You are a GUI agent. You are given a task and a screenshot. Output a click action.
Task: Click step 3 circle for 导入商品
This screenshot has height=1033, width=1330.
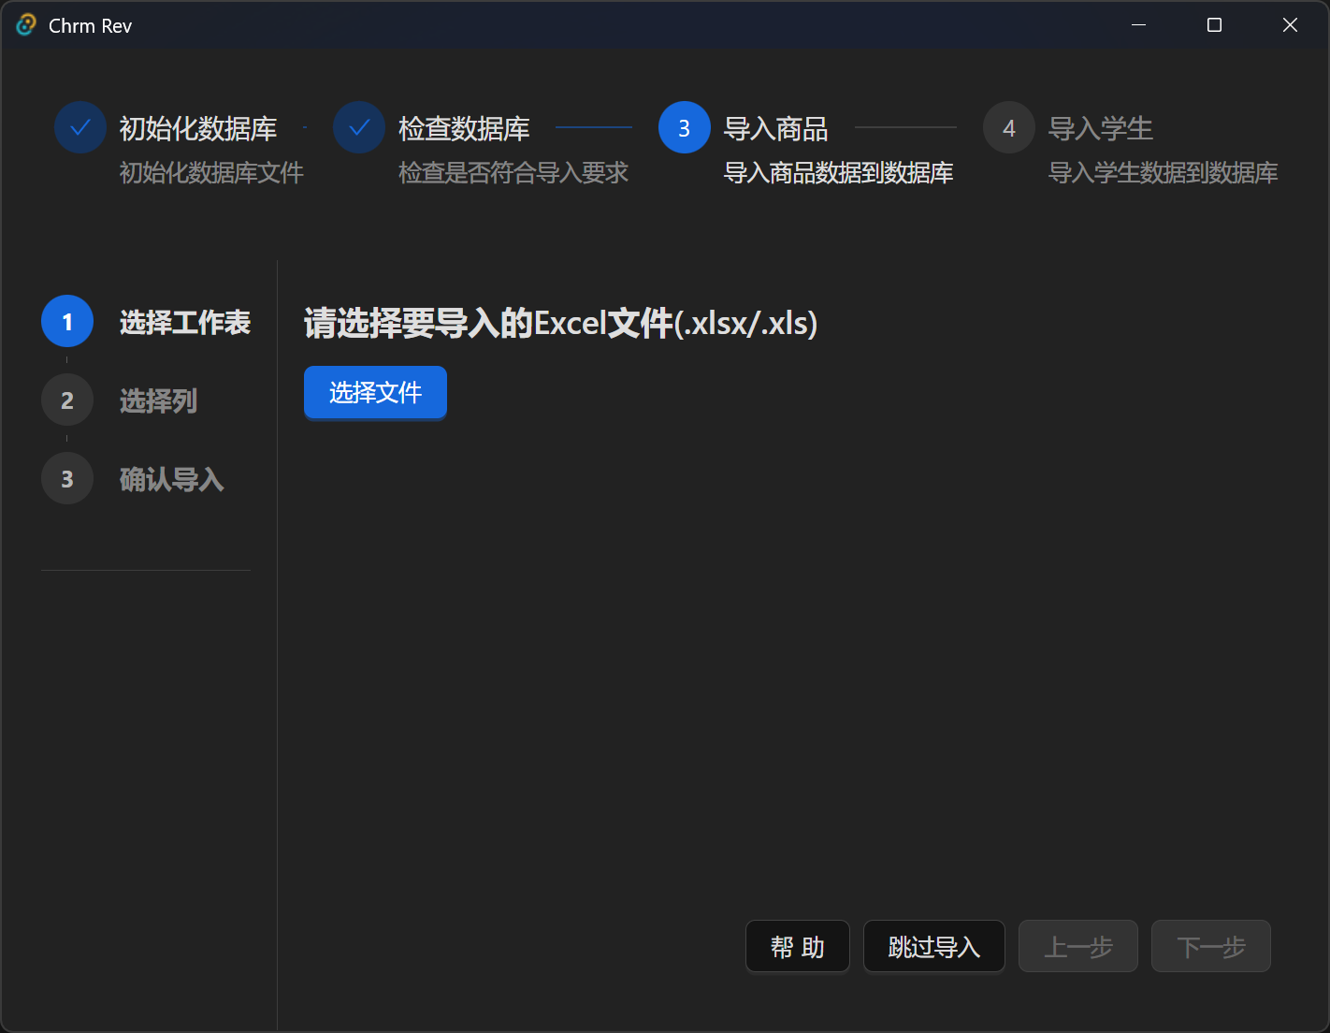[x=685, y=127]
